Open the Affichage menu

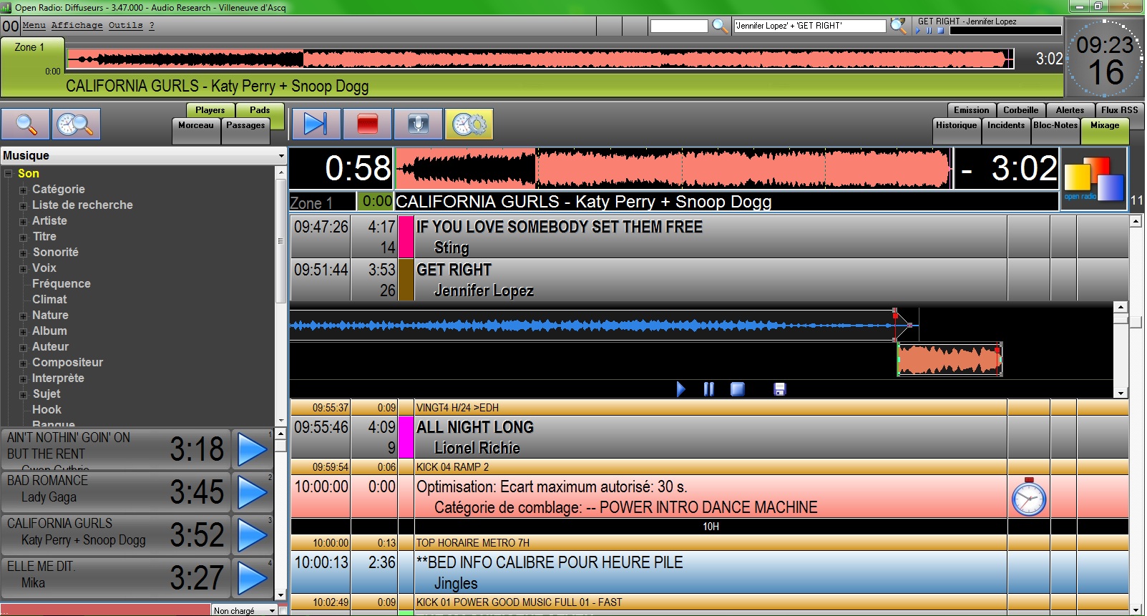77,26
